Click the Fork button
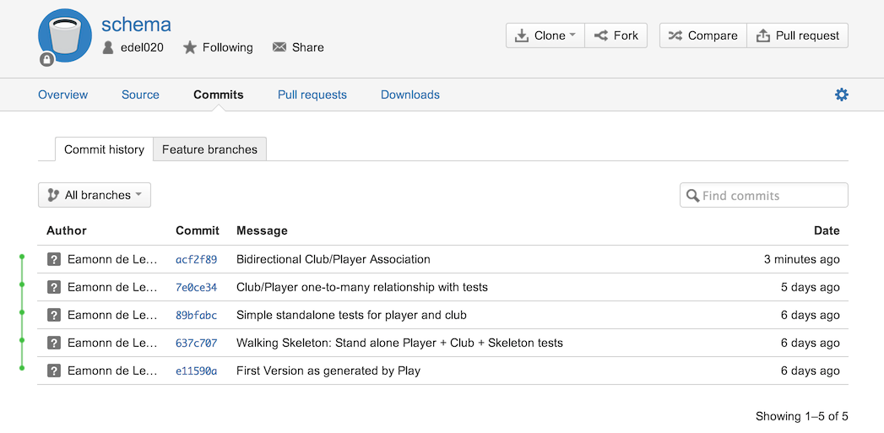This screenshot has width=884, height=433. [x=616, y=35]
